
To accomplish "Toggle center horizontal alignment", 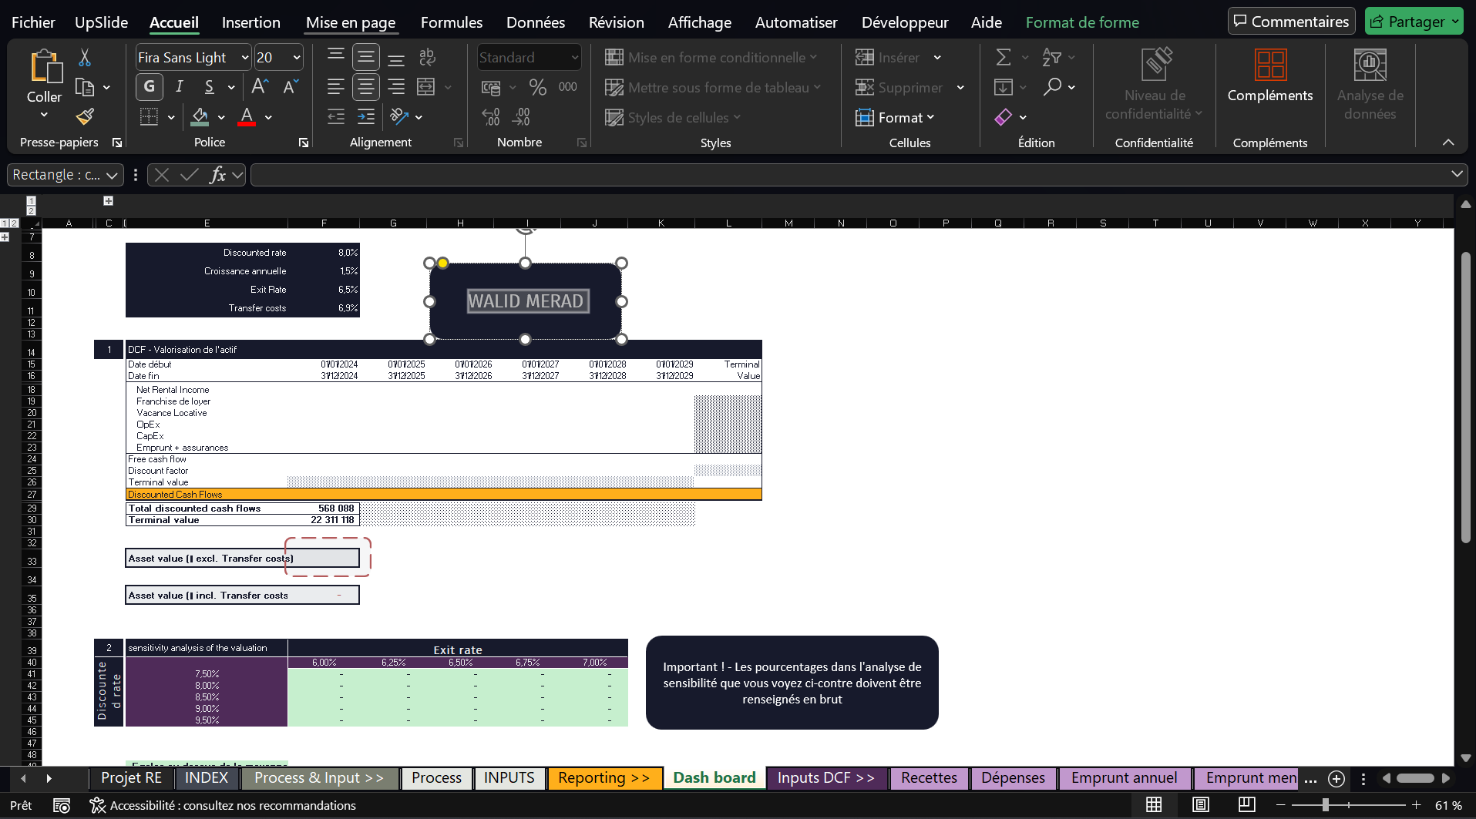I will click(x=366, y=87).
